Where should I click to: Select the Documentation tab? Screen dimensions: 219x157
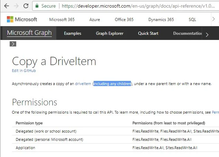pyautogui.click(x=187, y=33)
